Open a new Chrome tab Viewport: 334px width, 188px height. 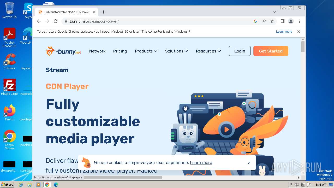click(x=104, y=12)
